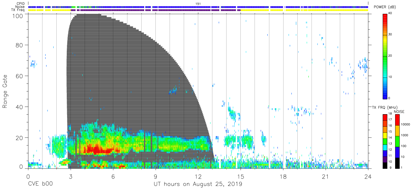The height and width of the screenshot is (191, 414).
Task: Click 'UT hours on August 25, 2019' title
Action: [198, 184]
